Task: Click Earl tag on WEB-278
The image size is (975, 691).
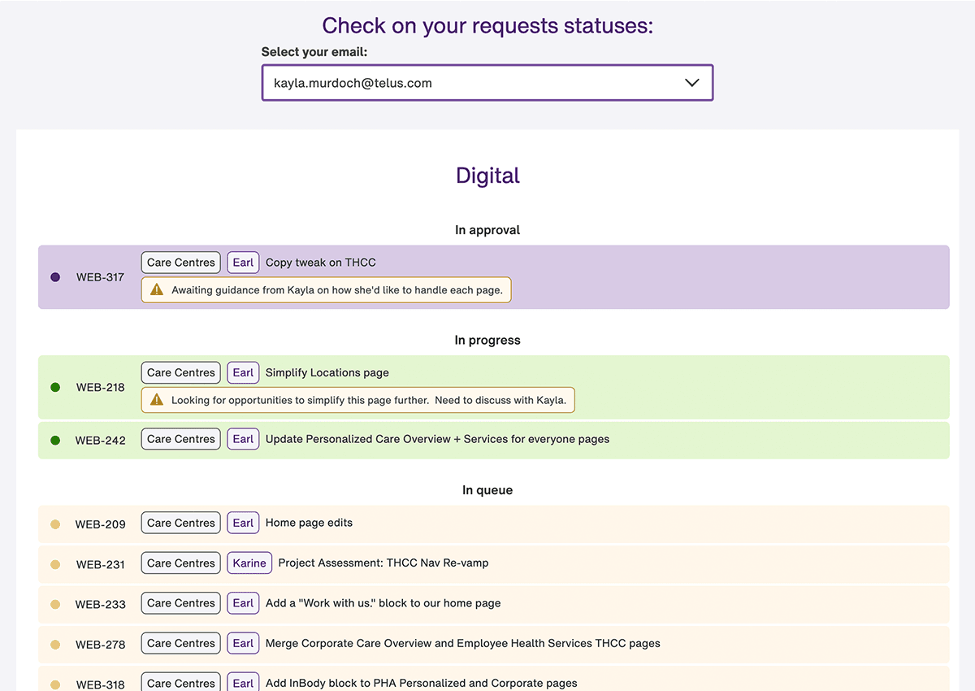Action: point(243,643)
